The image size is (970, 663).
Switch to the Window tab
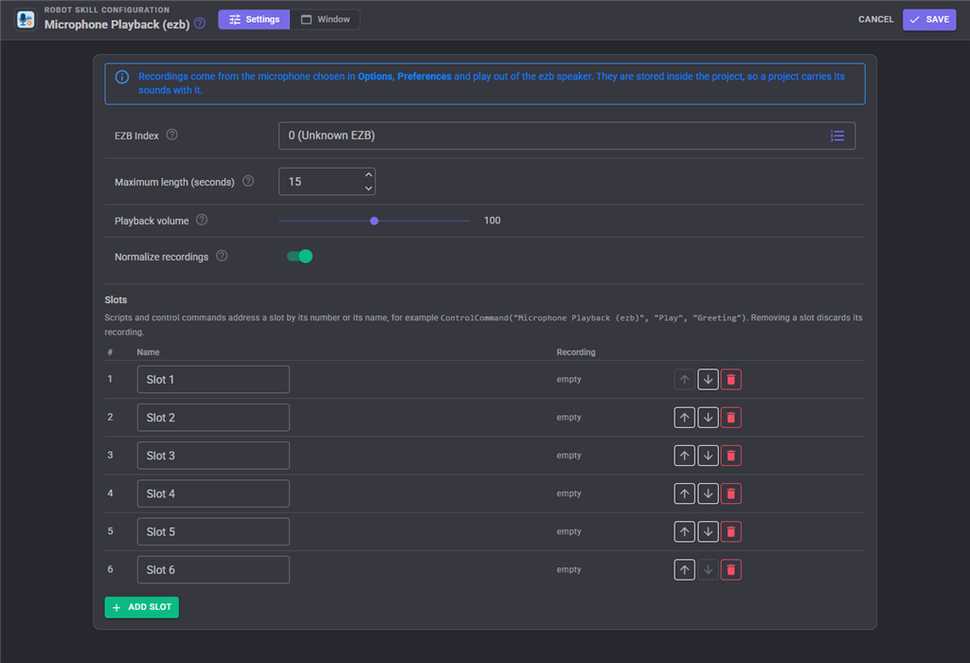[x=325, y=19]
